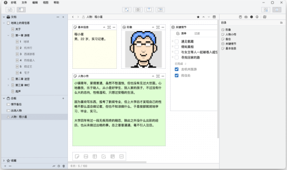Click the favorite star icon in header
287x170 pixels.
tap(198, 17)
